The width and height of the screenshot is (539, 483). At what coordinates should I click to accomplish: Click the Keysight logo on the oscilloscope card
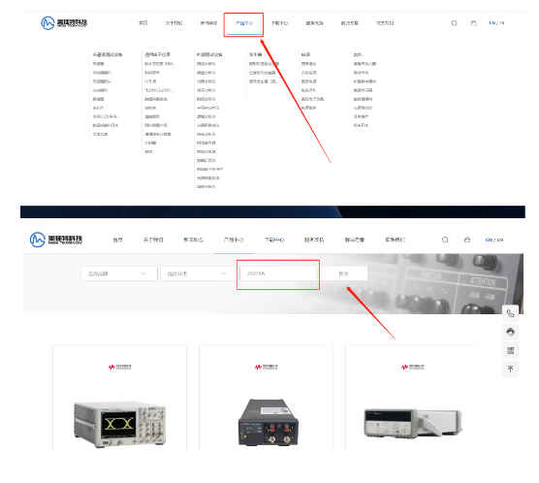click(x=119, y=367)
